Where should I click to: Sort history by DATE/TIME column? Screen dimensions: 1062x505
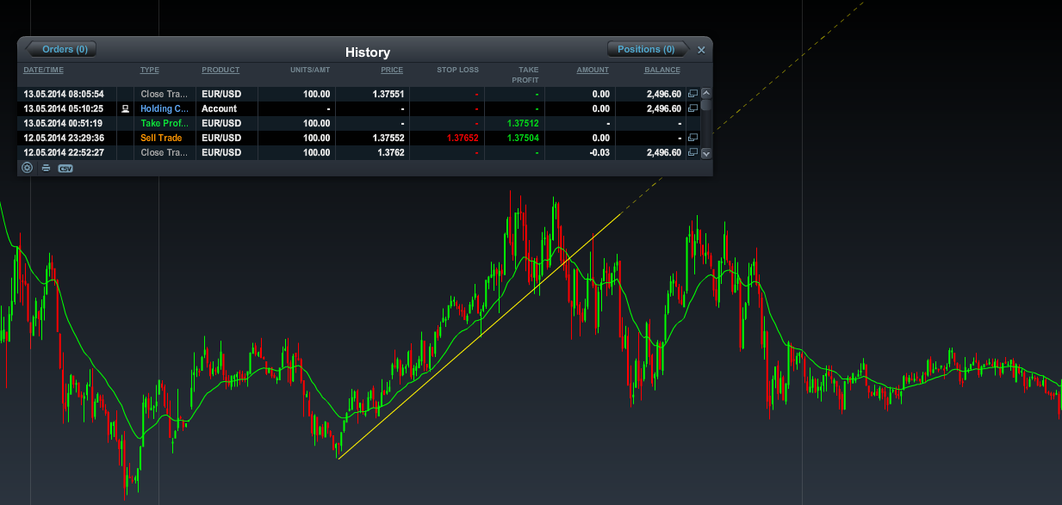pyautogui.click(x=44, y=70)
